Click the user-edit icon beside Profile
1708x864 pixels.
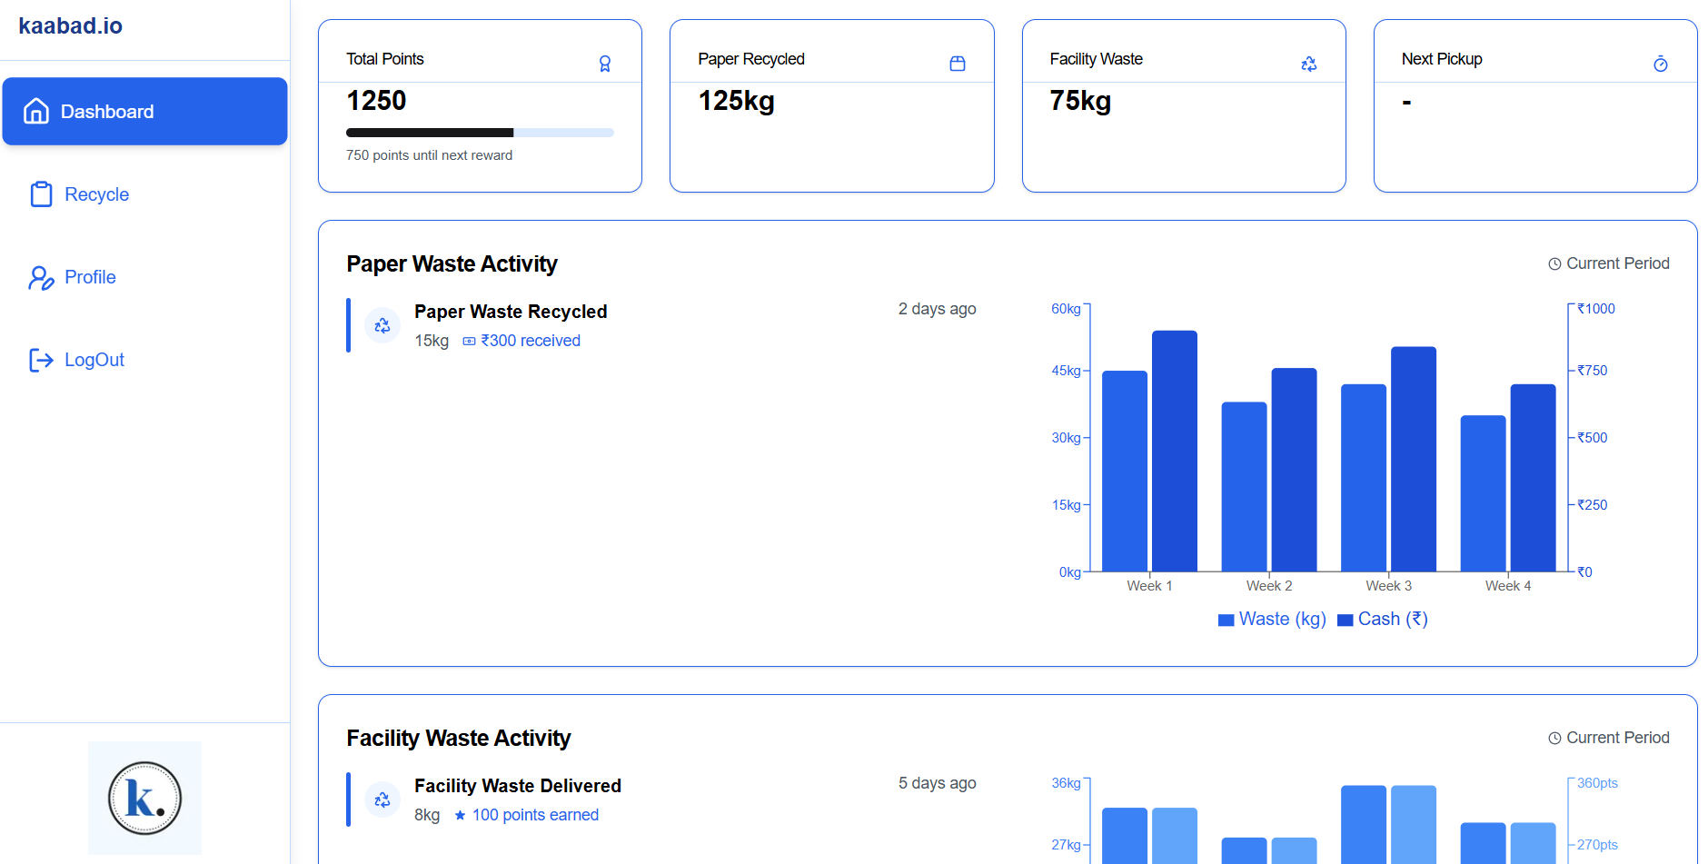pyautogui.click(x=41, y=277)
